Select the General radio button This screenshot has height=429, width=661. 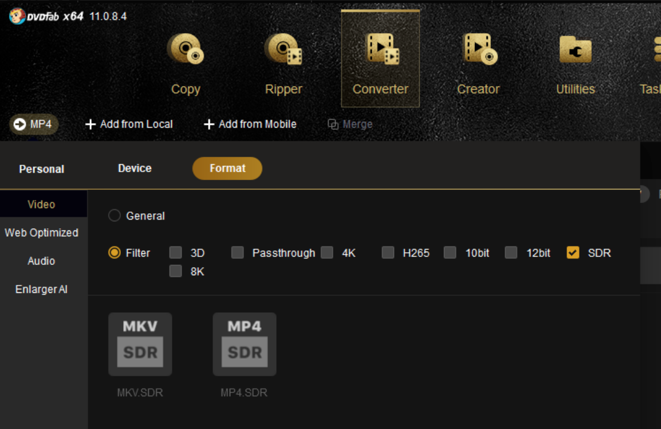tap(114, 216)
